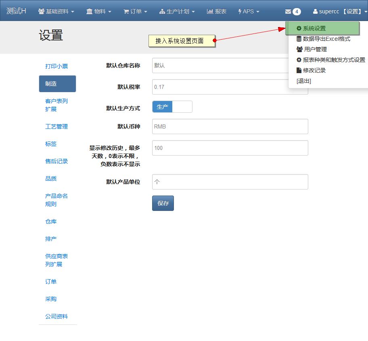This screenshot has width=368, height=341.
Task: Click the 默认产品单位 input field
Action: (230, 182)
